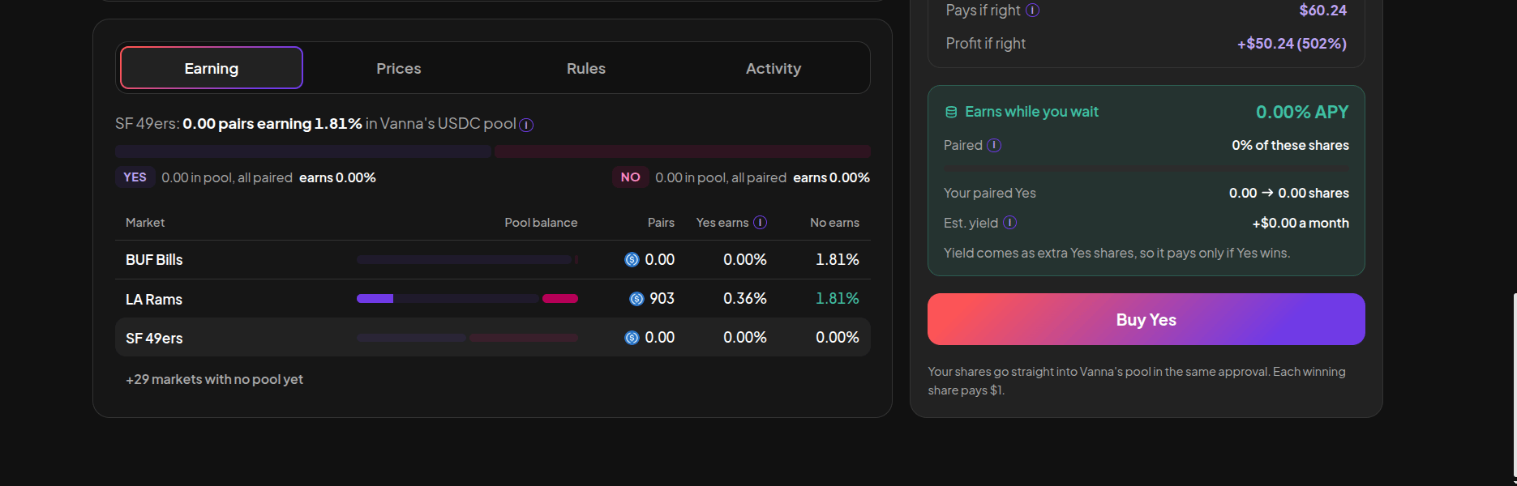This screenshot has width=1517, height=486.
Task: Click the green 1.81% No earns value for LA Rams
Action: 837,299
